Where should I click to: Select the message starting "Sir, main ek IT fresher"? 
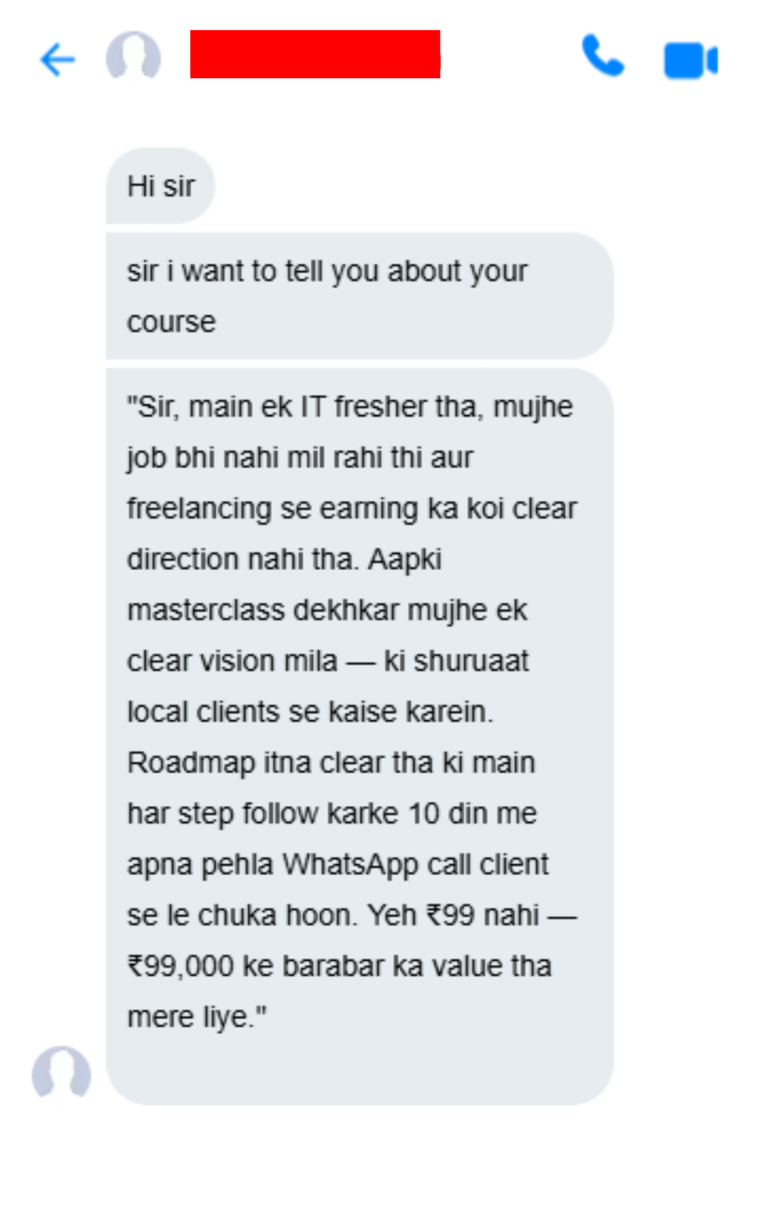pyautogui.click(x=359, y=736)
